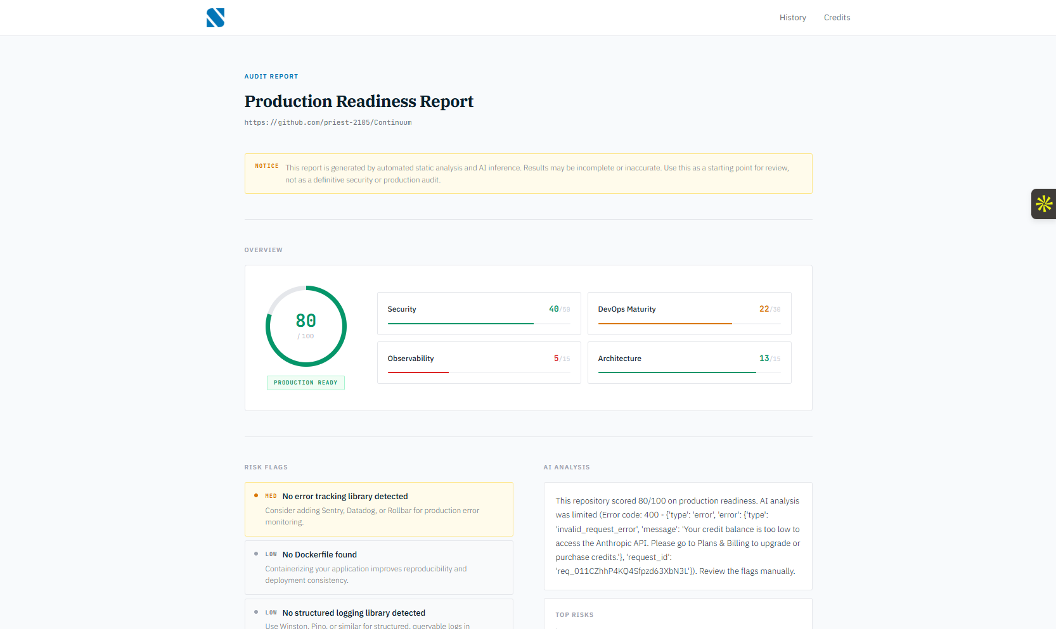Click the AI Analysis text panel
Image resolution: width=1056 pixels, height=629 pixels.
pyautogui.click(x=678, y=536)
